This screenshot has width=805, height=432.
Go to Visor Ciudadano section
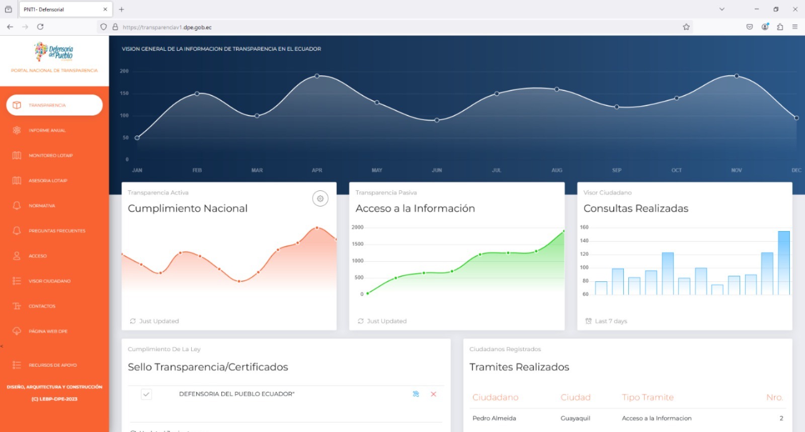click(x=49, y=281)
